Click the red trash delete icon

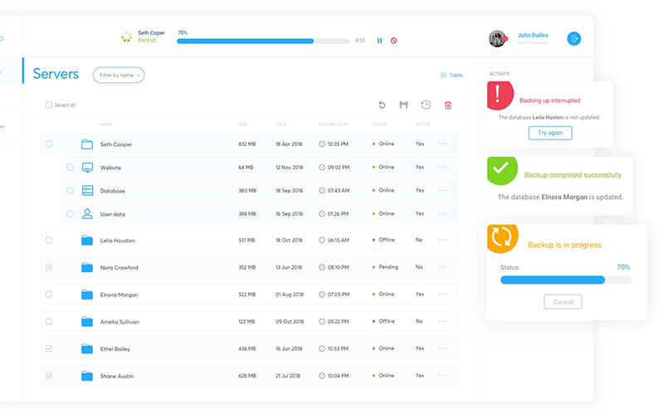click(x=448, y=105)
